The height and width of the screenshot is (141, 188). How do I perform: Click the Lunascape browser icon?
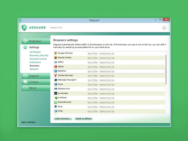[x=56, y=93]
